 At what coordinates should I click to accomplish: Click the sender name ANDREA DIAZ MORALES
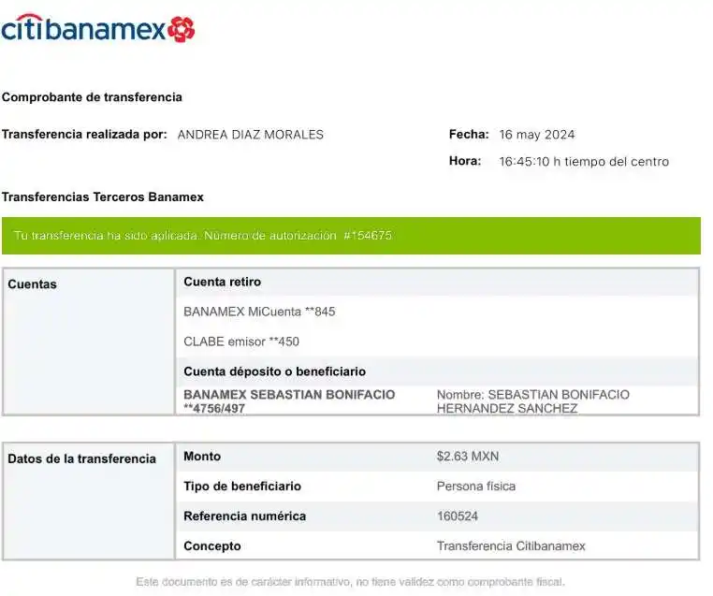coord(250,135)
